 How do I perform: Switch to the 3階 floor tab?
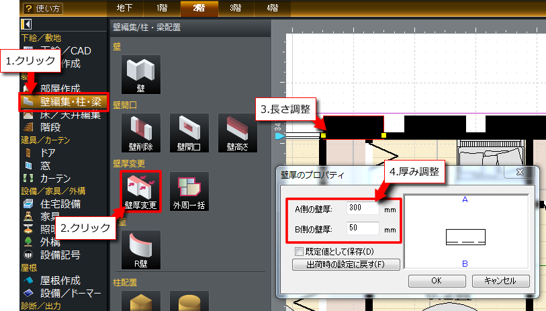(236, 8)
